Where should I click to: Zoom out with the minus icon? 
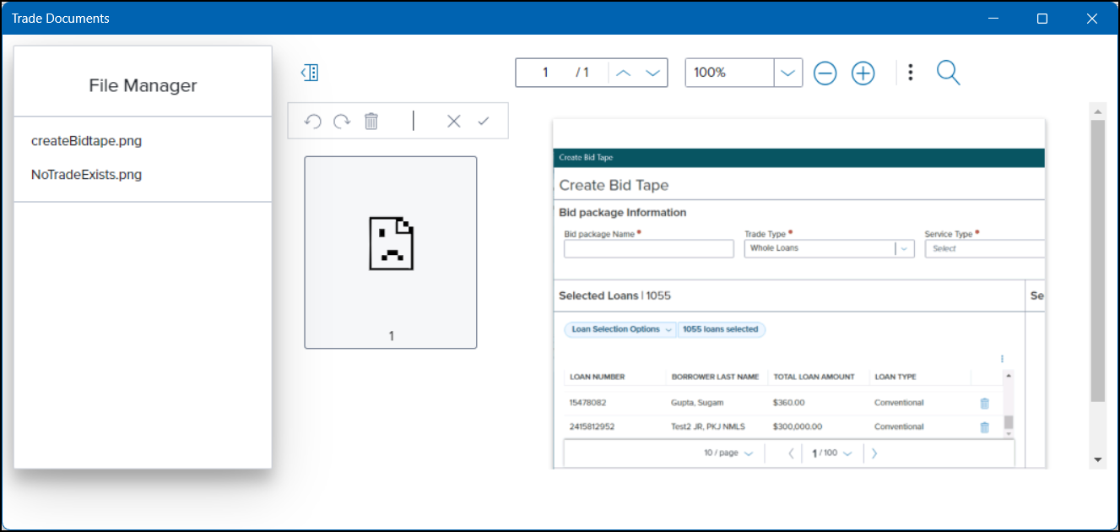pos(825,73)
